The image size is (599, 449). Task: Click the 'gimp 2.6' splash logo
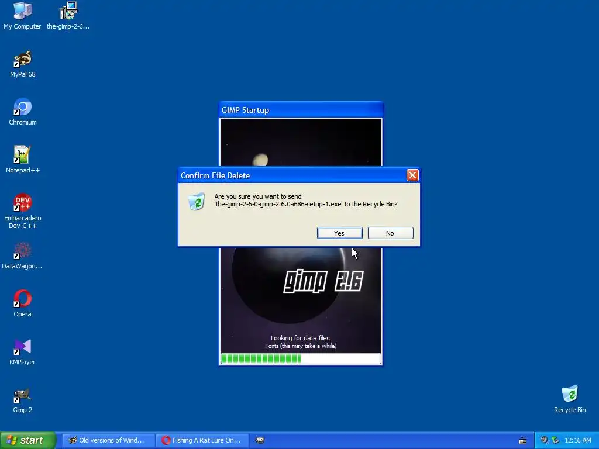coord(323,281)
